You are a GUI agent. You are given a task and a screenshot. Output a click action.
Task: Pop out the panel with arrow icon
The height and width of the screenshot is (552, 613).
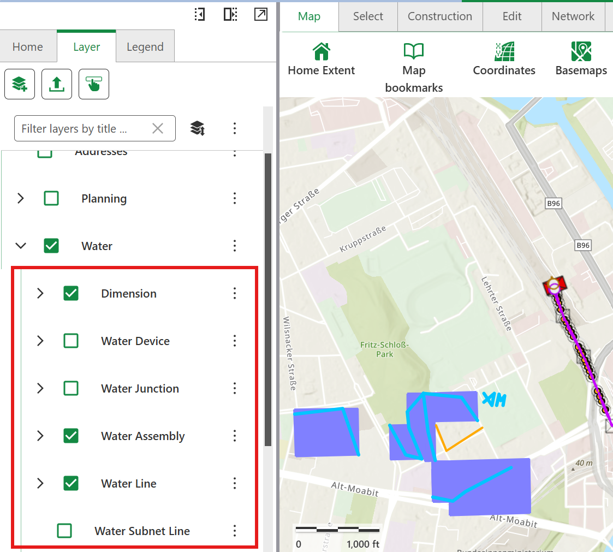(261, 15)
